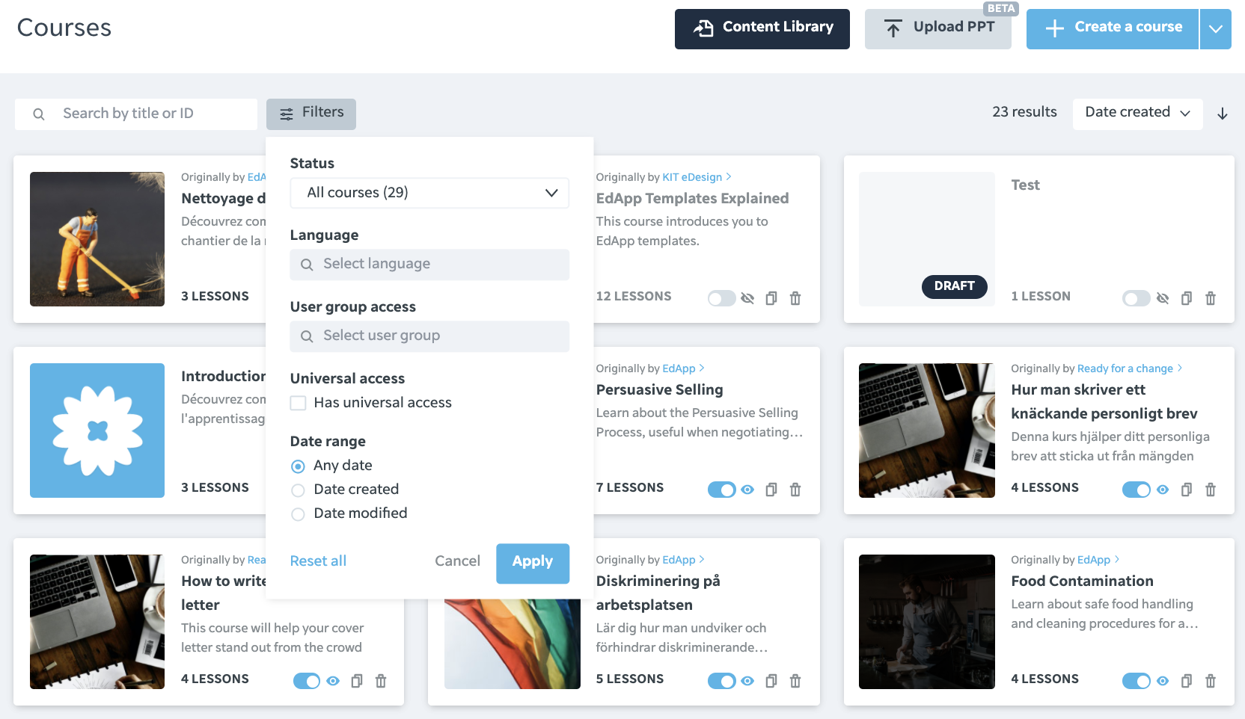Click the downward sort direction arrow icon

pyautogui.click(x=1223, y=114)
